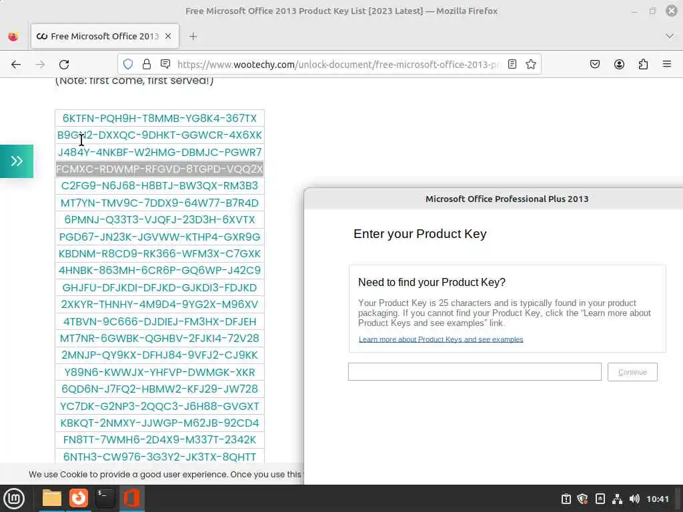
Task: Open the update manager shield tray icon
Action: (x=582, y=499)
